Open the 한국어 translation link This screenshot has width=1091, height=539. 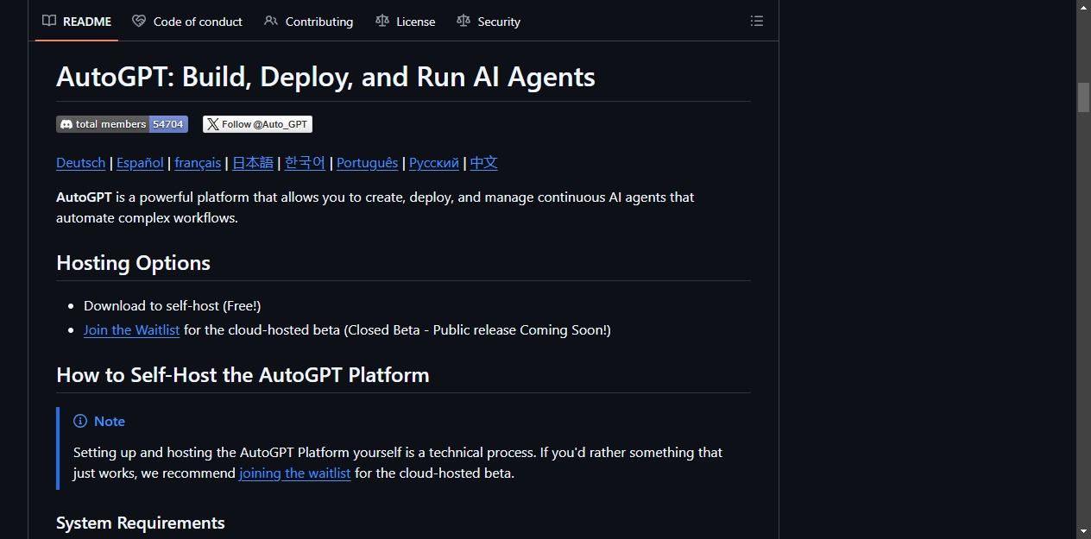coord(305,163)
